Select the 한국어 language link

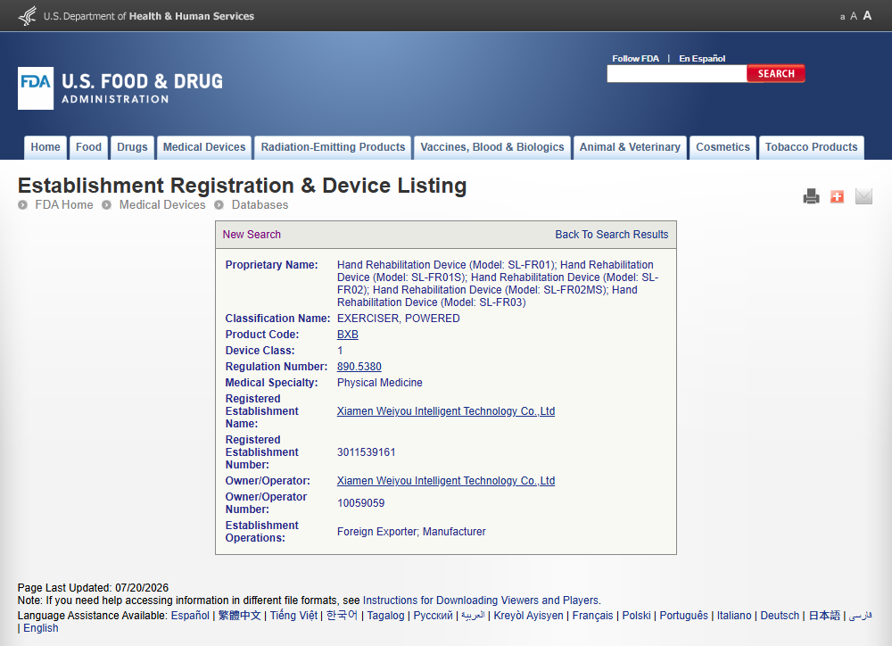pyautogui.click(x=342, y=616)
